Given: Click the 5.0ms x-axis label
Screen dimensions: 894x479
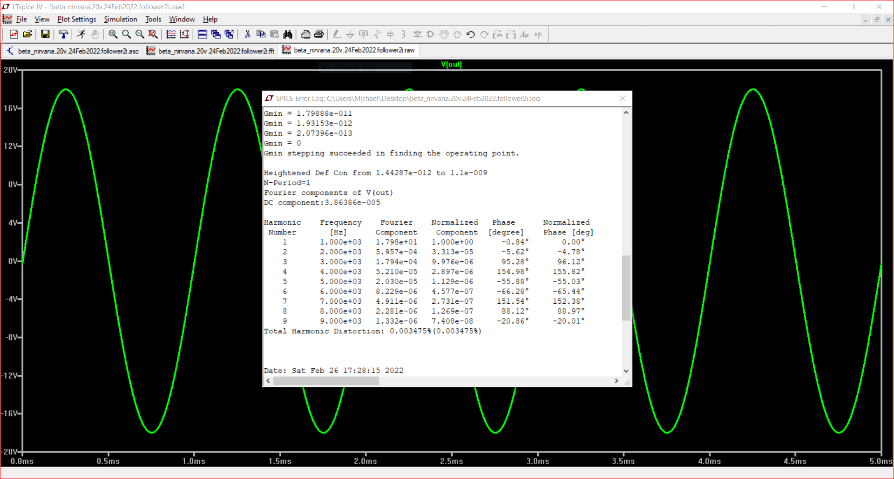Looking at the screenshot, I should [x=881, y=461].
